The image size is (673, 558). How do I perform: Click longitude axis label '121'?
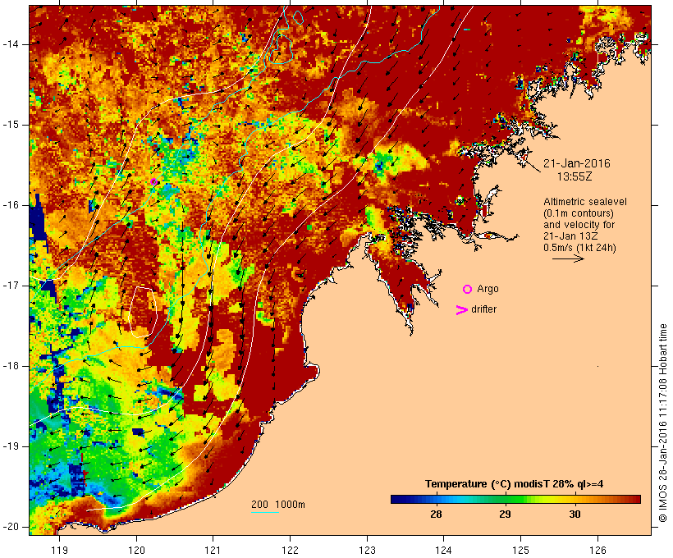click(x=213, y=550)
